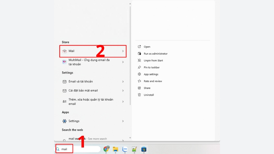Choose Run as administrator
The height and width of the screenshot is (154, 274).
[x=155, y=54]
